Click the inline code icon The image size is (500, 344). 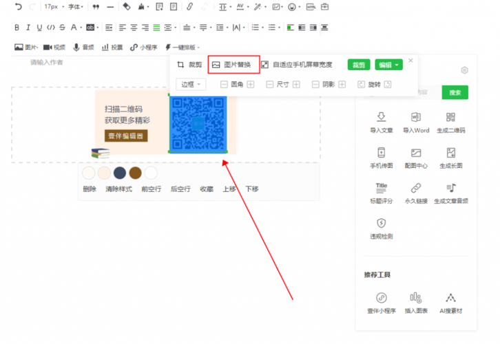[x=51, y=28]
